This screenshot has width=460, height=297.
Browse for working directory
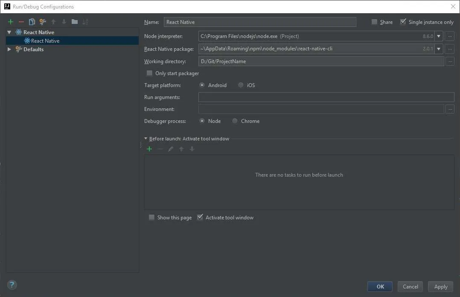[450, 61]
